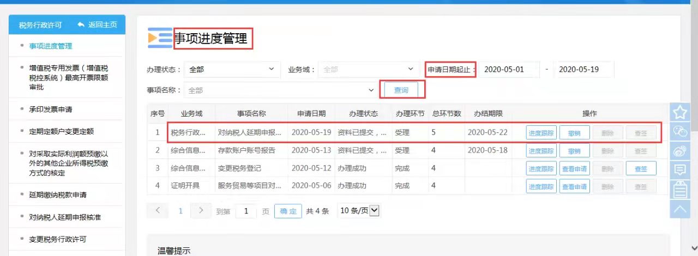Click date cell 2020-05-06
The image size is (698, 256).
[311, 186]
